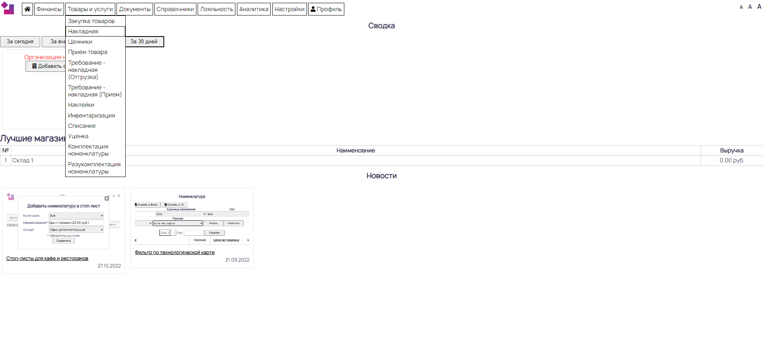Screen dimensions: 763x360
Task: Open the Аналитика menu
Action: click(x=254, y=9)
